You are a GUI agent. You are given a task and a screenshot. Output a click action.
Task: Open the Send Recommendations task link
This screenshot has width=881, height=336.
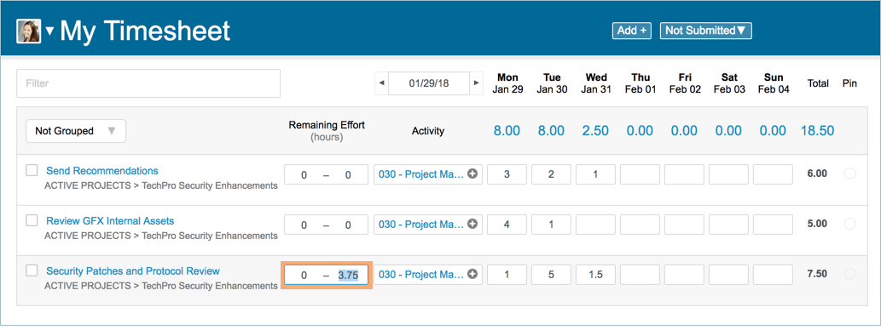point(102,171)
